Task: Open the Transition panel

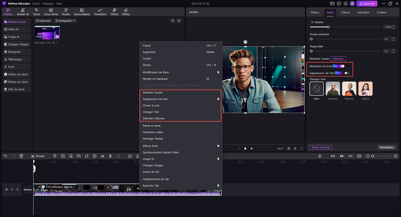Action: pos(100,12)
